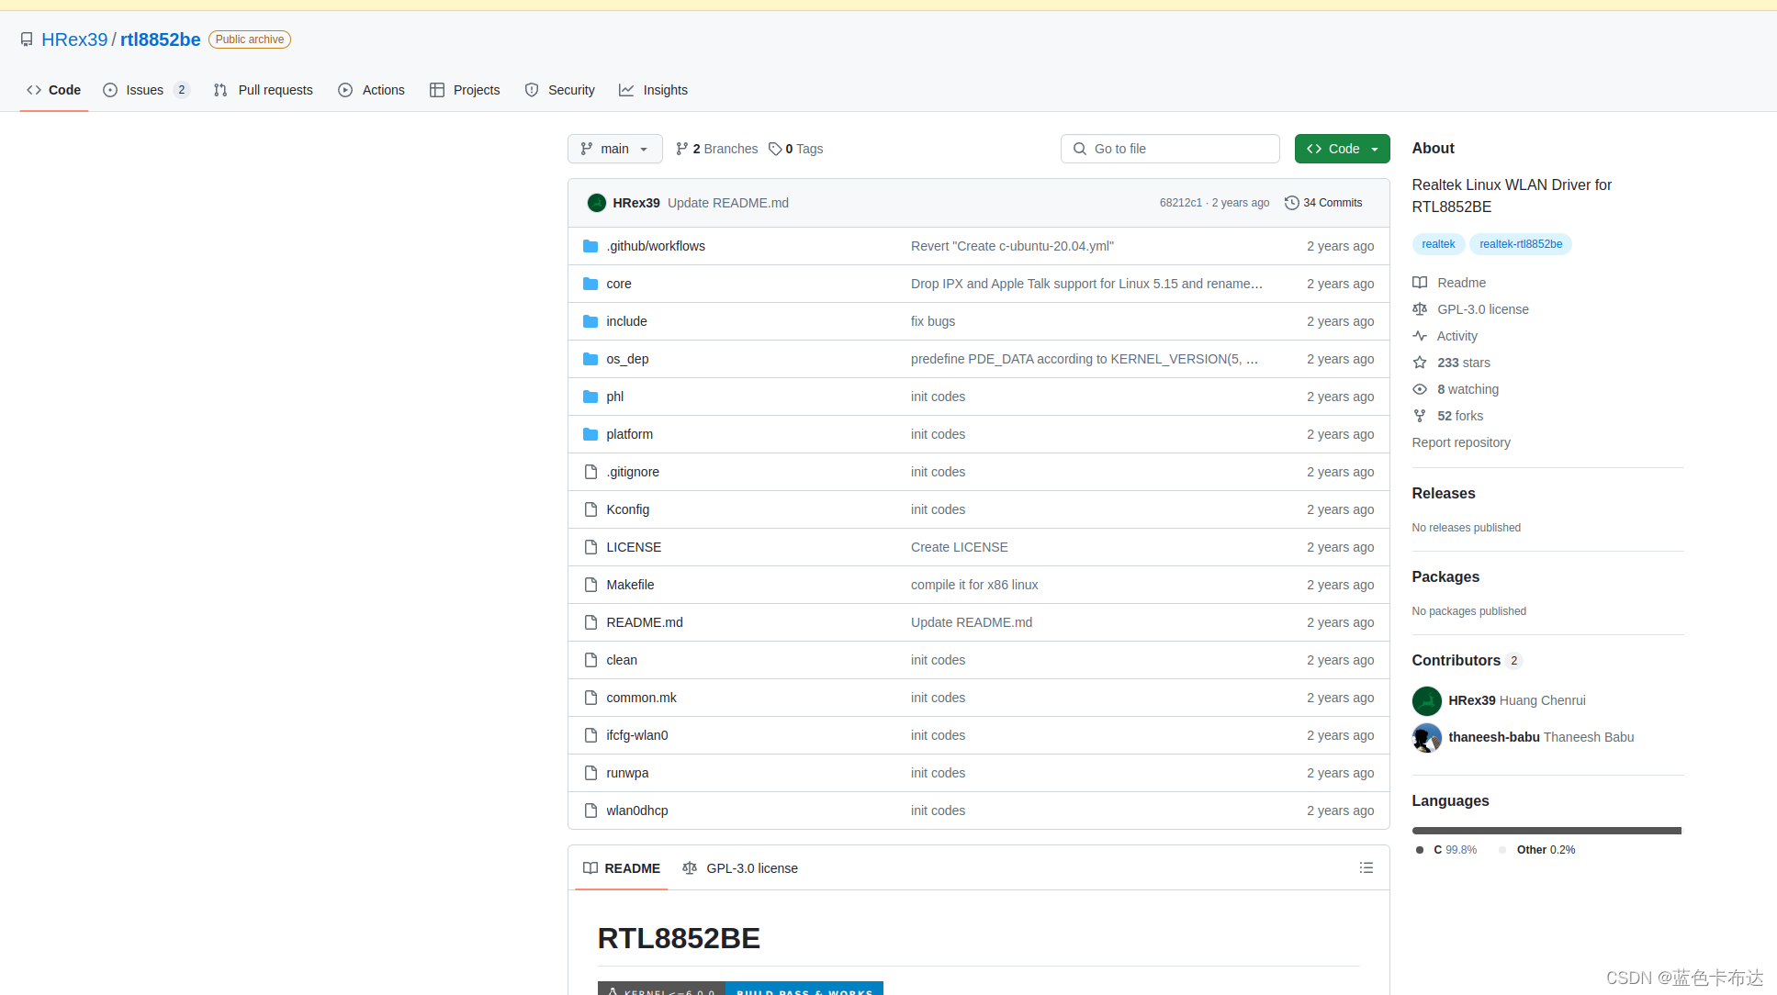Switch to the Projects tab
Image resolution: width=1777 pixels, height=995 pixels.
tap(466, 90)
